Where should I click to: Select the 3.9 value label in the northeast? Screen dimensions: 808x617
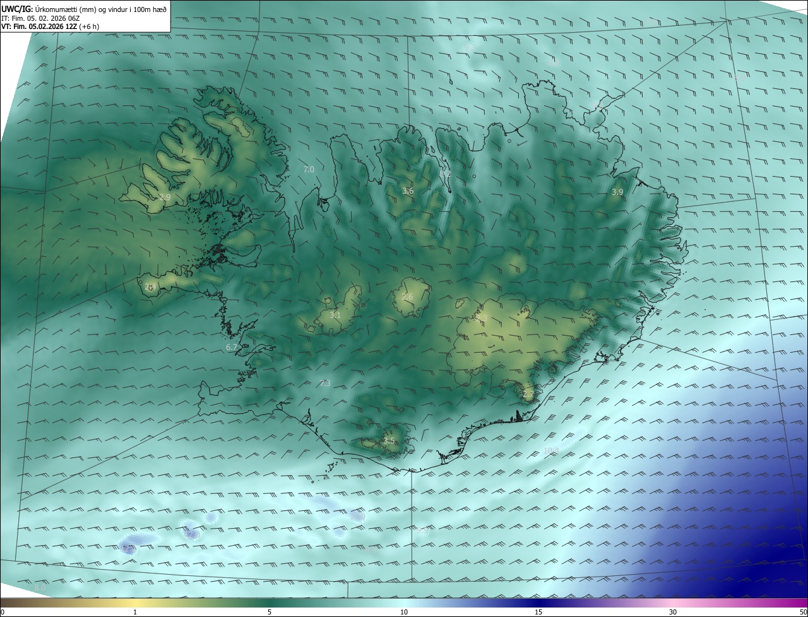point(617,192)
